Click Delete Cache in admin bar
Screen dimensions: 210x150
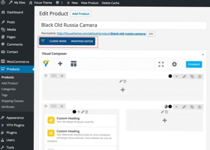[111, 3]
